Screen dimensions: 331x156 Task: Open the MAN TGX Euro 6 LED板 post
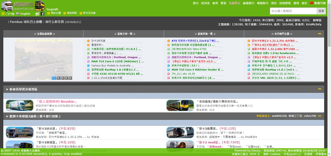click(118, 61)
